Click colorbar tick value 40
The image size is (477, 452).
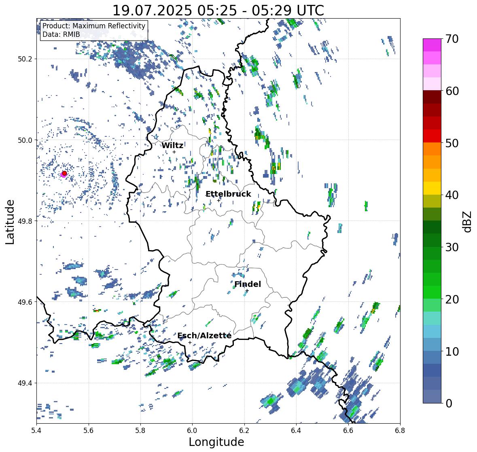(452, 195)
